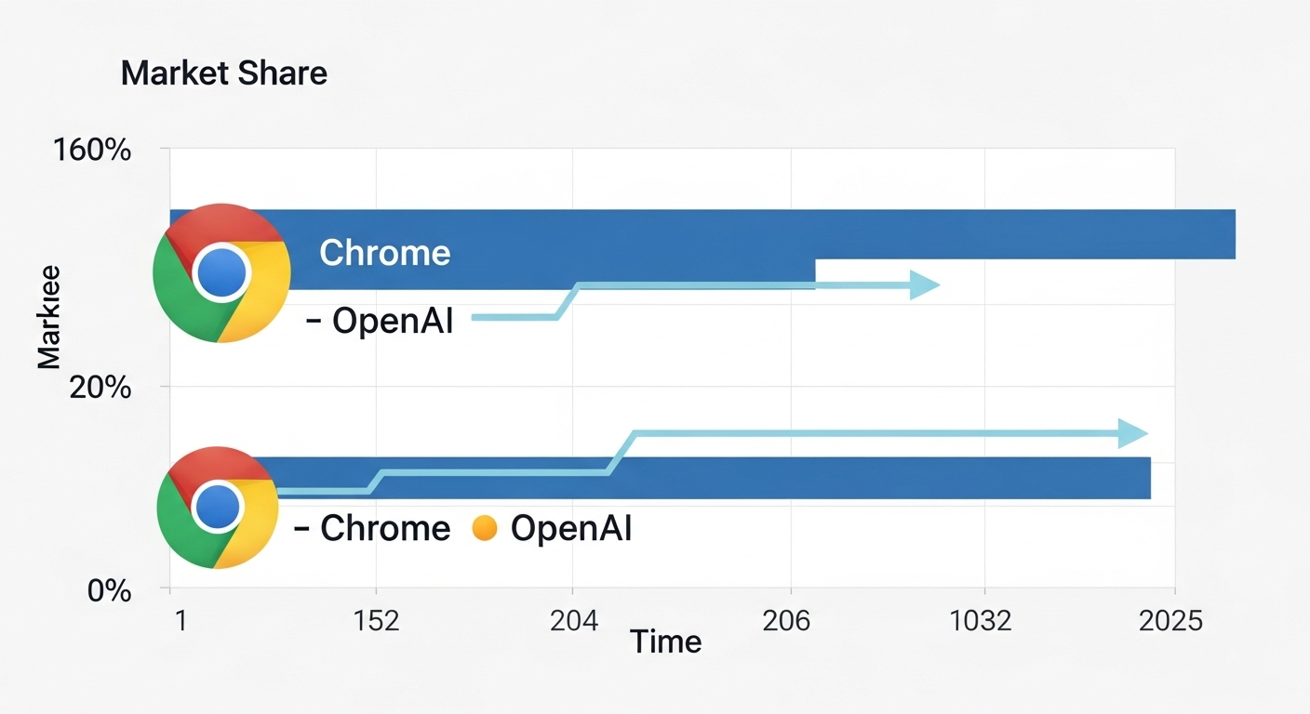Click the white "Chrome" label on the upper bar
Viewport: 1310px width, 714px height.
tap(385, 253)
